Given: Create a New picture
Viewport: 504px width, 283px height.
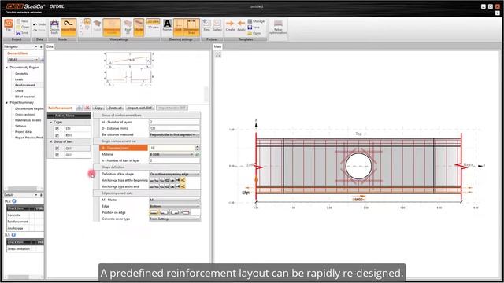Looking at the screenshot, I should 206,26.
